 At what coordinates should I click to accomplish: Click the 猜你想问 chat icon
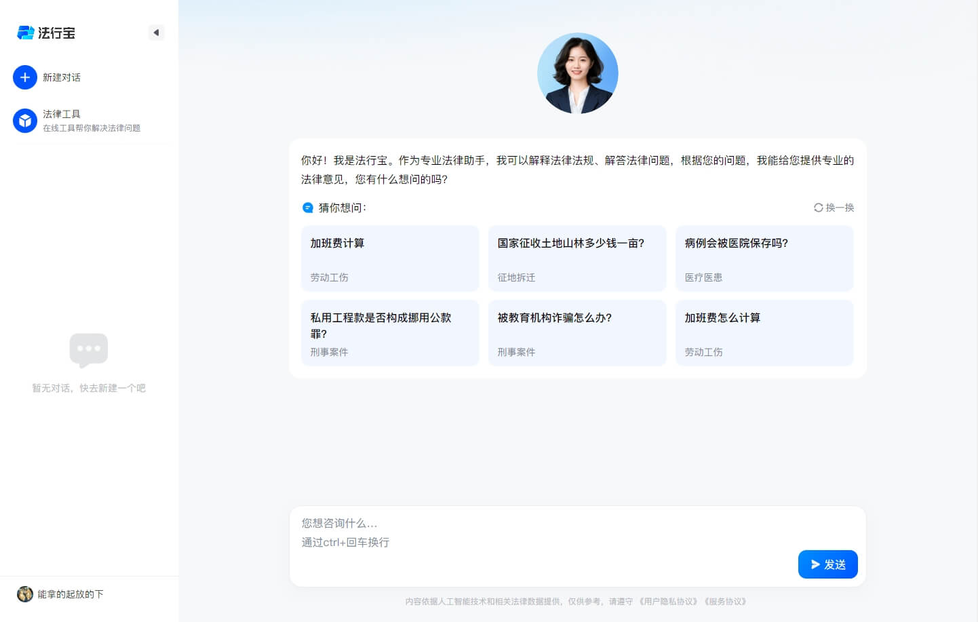(308, 208)
